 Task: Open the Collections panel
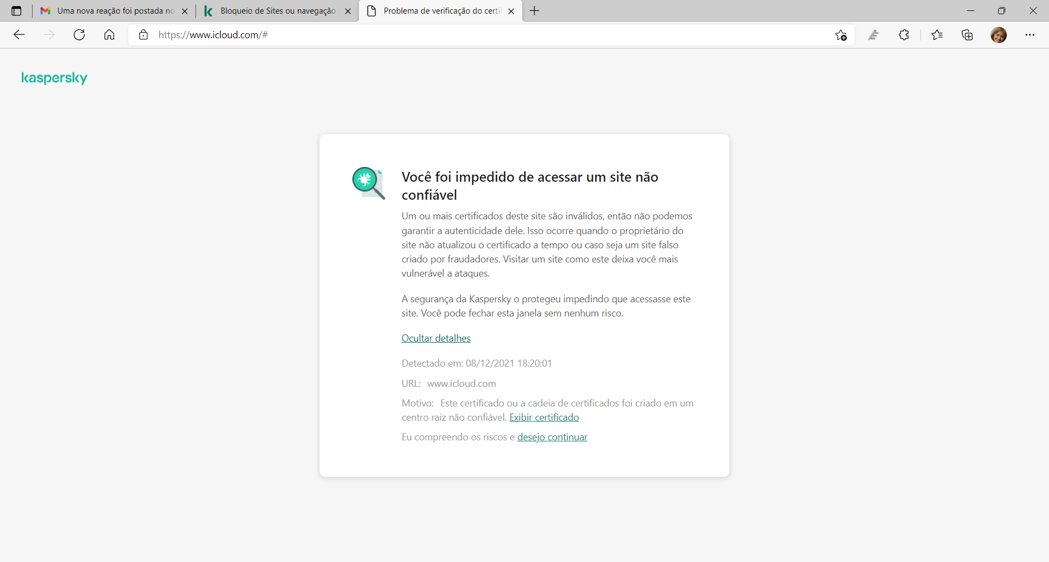[968, 35]
